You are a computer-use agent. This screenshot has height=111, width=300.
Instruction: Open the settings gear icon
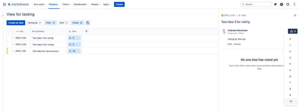pyautogui.click(x=288, y=4)
